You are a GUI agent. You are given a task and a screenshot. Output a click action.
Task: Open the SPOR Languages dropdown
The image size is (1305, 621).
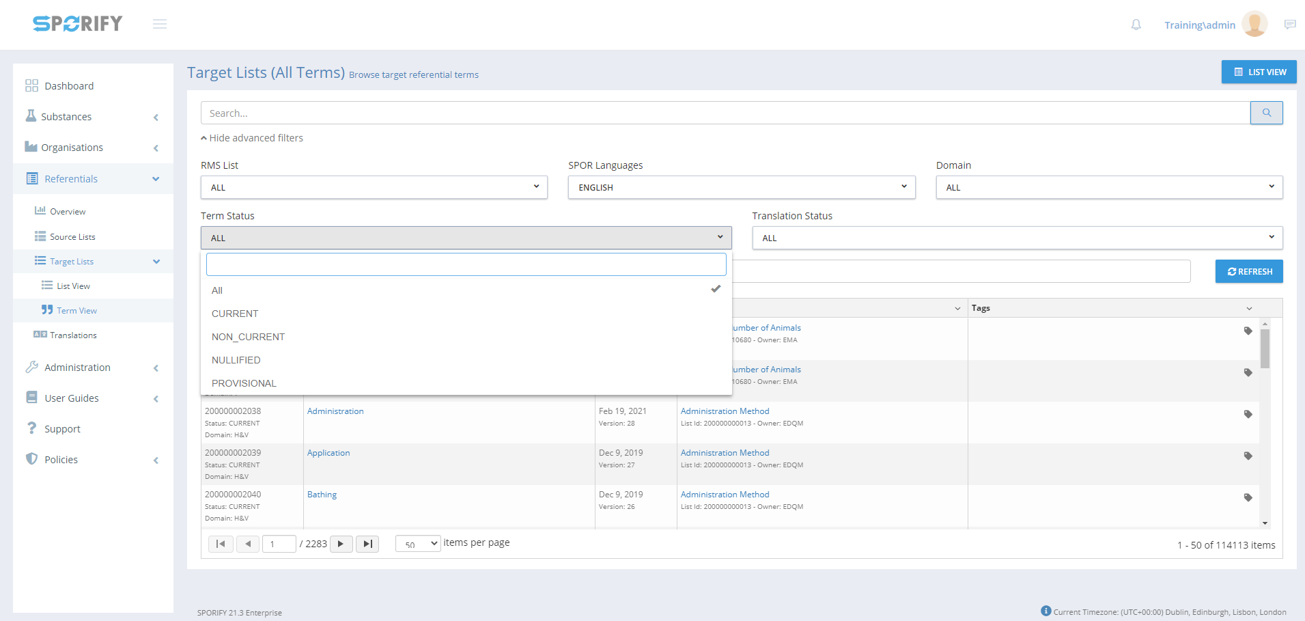(x=741, y=187)
